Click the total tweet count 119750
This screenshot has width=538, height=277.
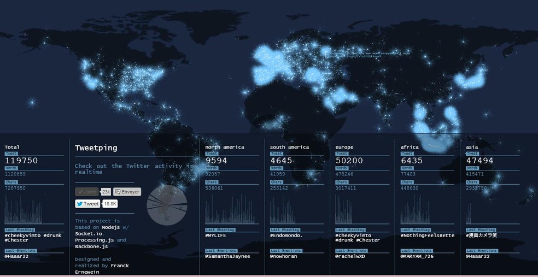(x=21, y=161)
